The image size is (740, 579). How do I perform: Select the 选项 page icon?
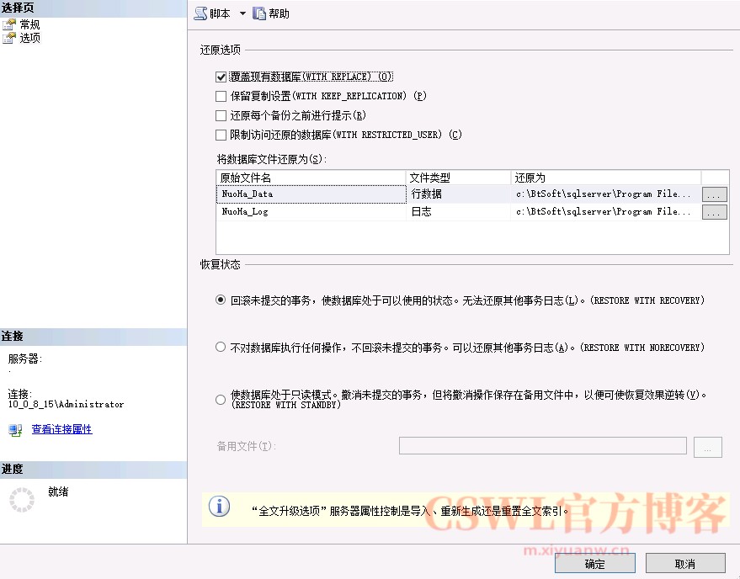[9, 38]
